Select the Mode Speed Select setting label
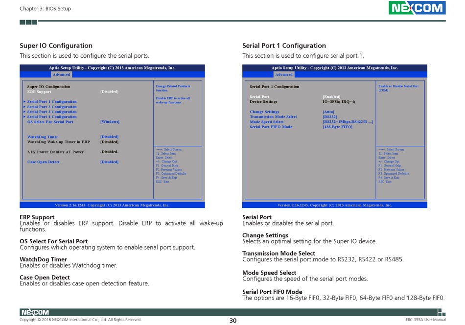The height and width of the screenshot is (325, 465). click(266, 122)
